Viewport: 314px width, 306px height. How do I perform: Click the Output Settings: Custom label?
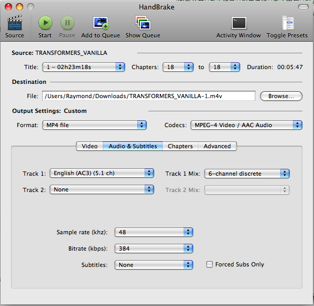pos(50,111)
